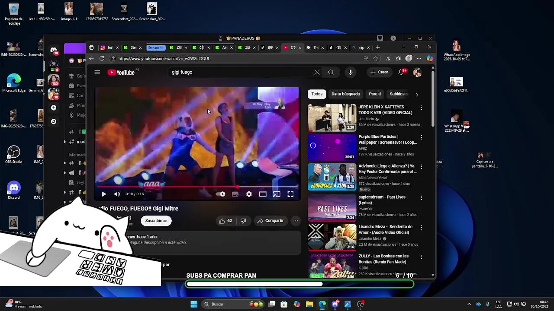Play the video
The width and height of the screenshot is (554, 311).
103,194
